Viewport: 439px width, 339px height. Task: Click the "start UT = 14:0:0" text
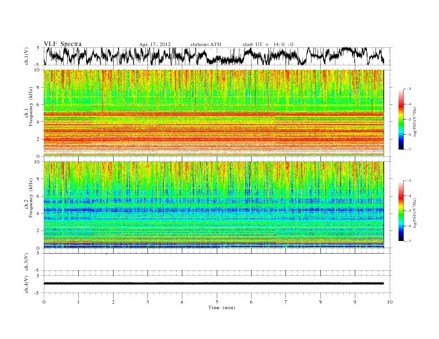[x=268, y=44]
